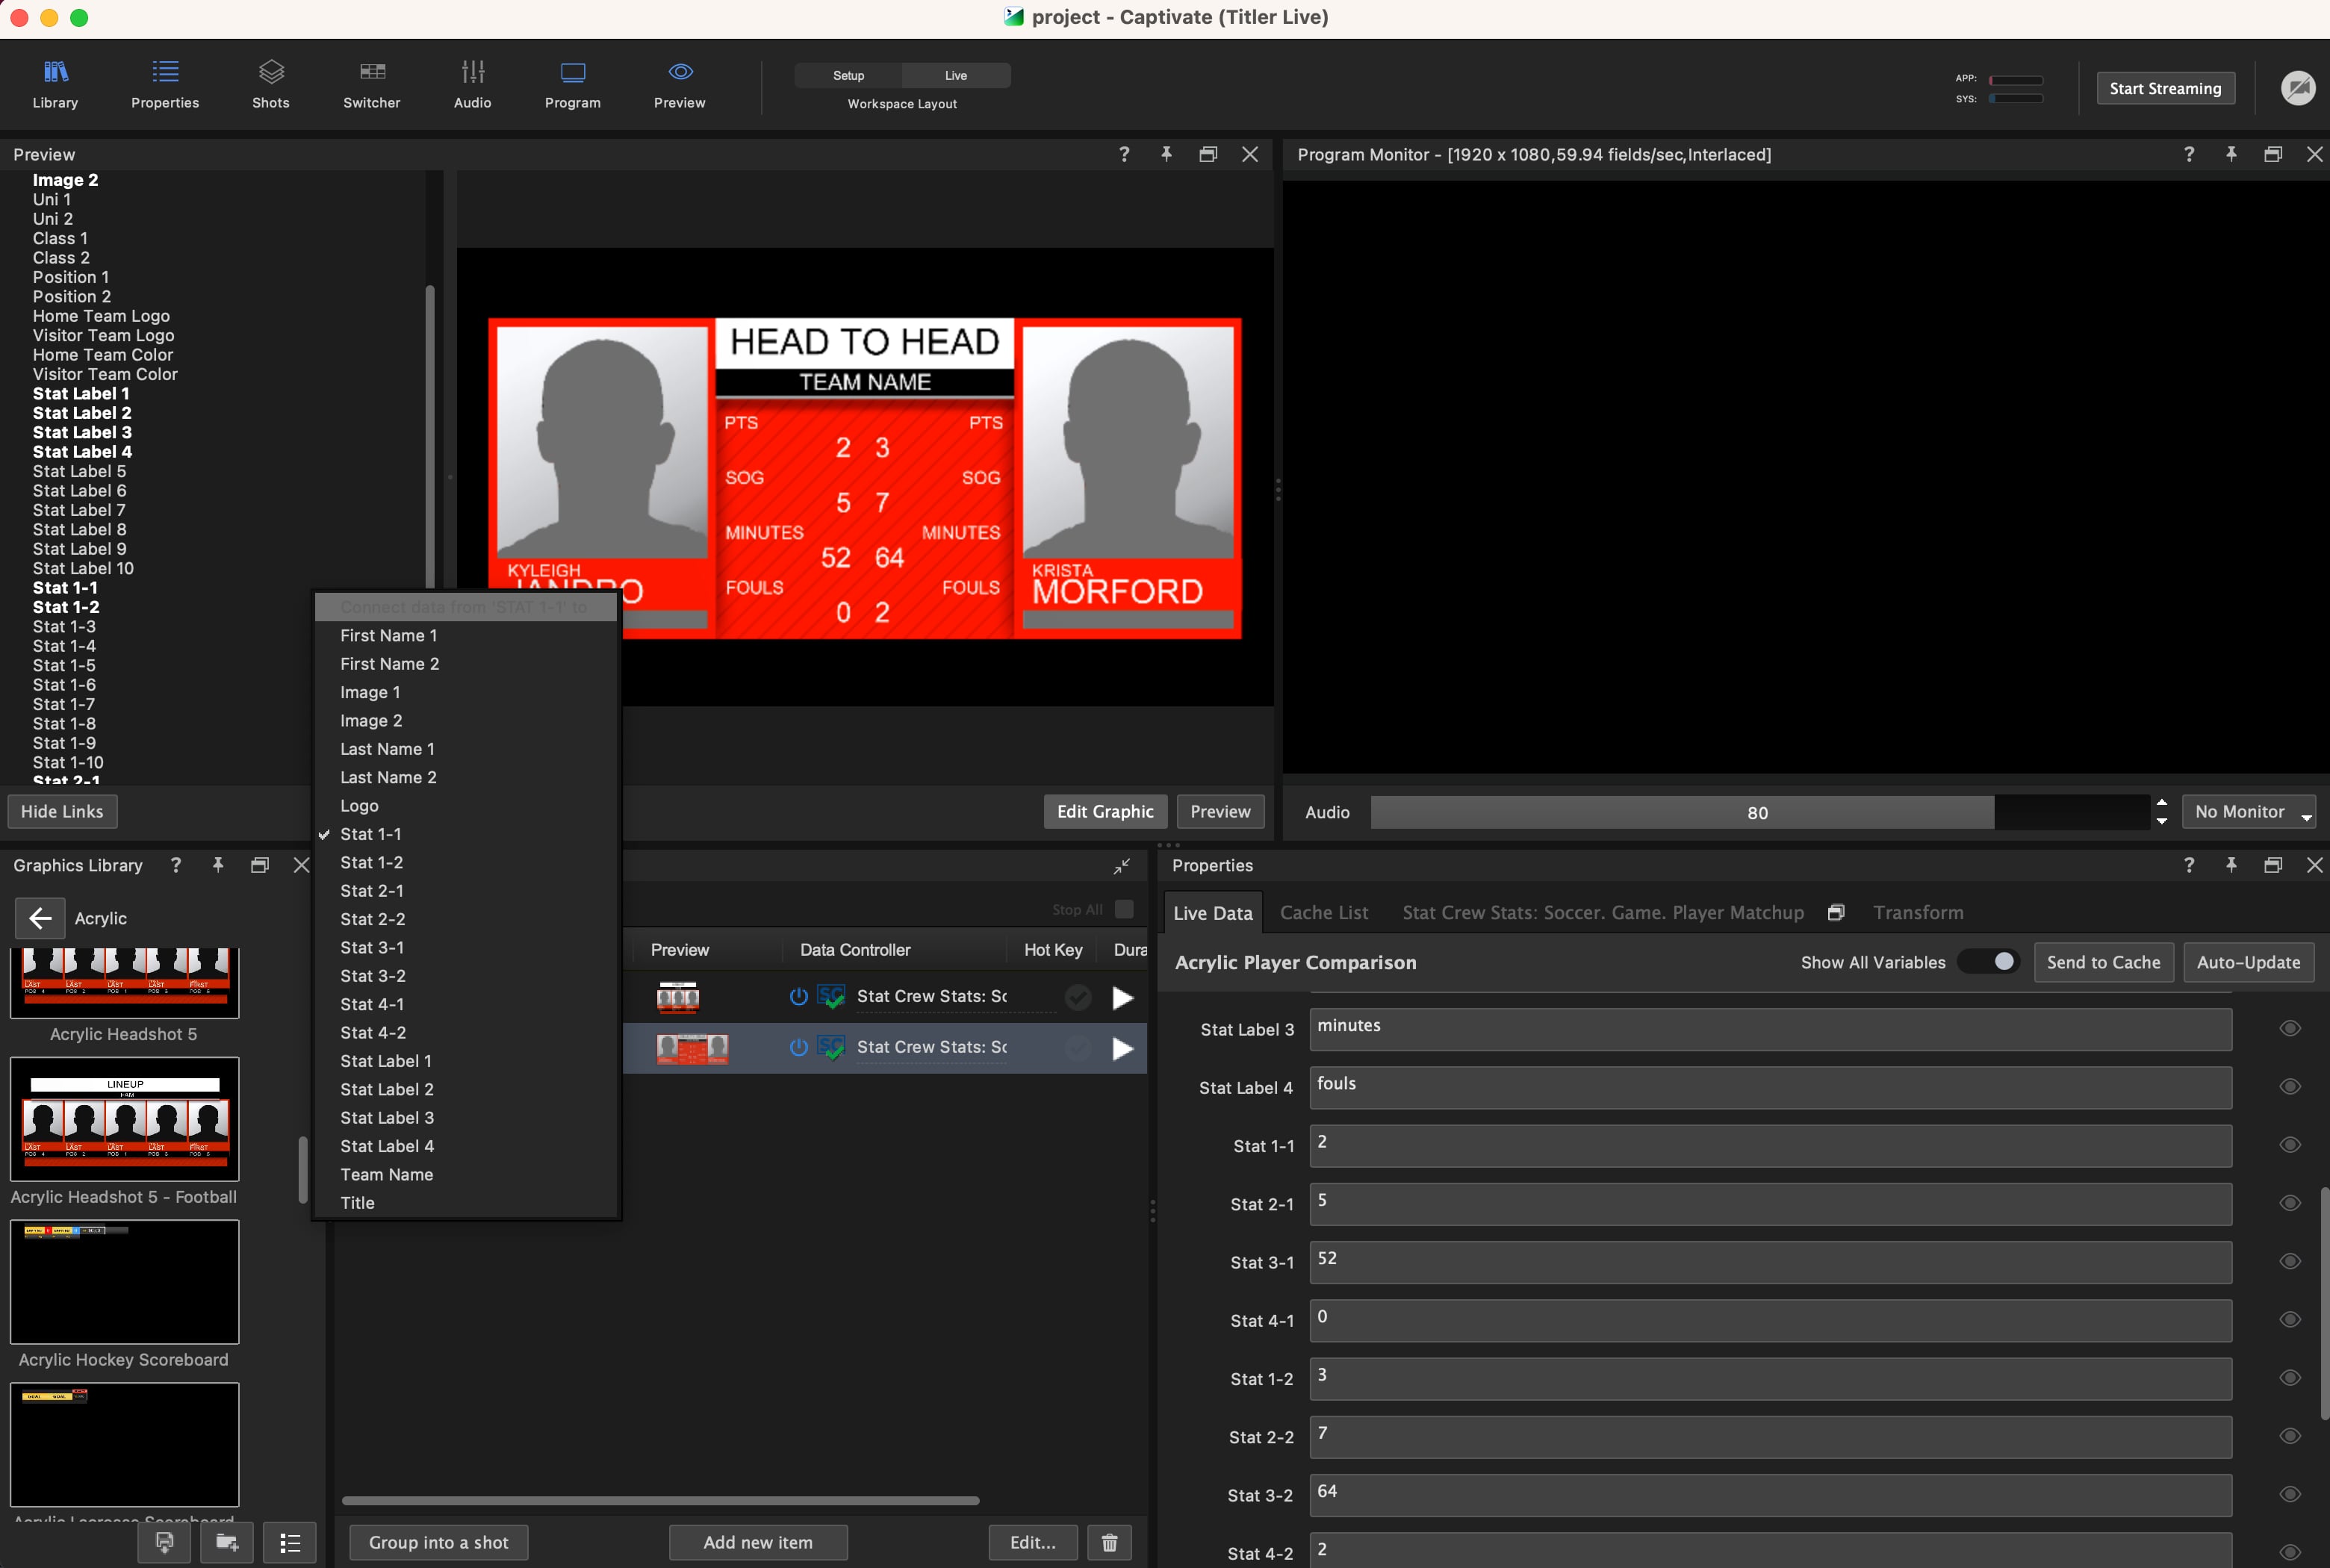Toggle visibility eye for Stat 1-1
Image resolution: width=2330 pixels, height=1568 pixels.
point(2290,1145)
